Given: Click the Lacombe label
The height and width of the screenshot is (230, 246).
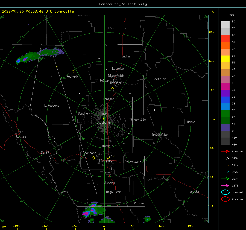Looking at the screenshot, I should 118,69.
